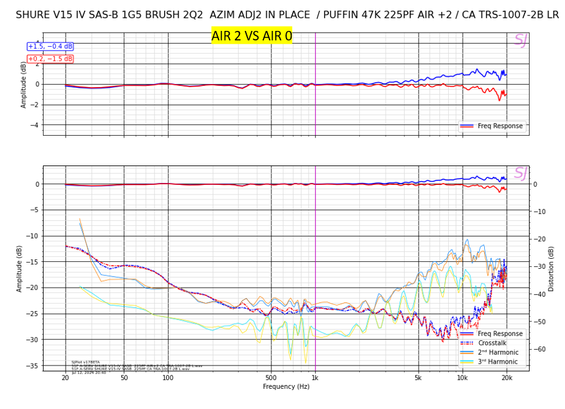565x409 pixels.
Task: Click the 'Crosstalk' legend entry
Action: (x=492, y=343)
